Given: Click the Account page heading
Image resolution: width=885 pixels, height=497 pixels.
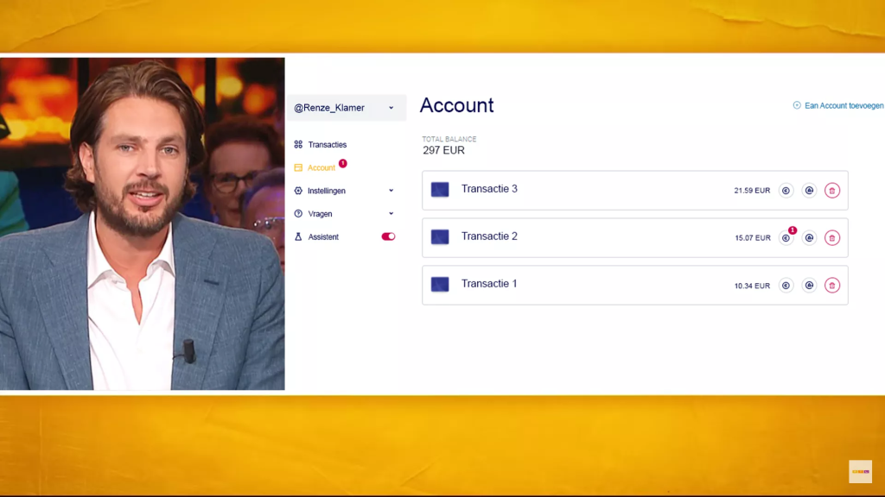Looking at the screenshot, I should (x=456, y=106).
